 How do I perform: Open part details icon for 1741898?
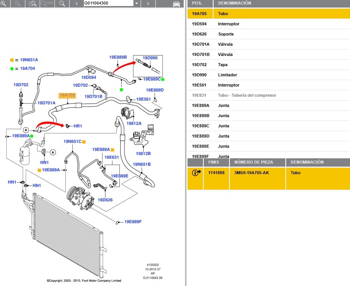point(197,173)
